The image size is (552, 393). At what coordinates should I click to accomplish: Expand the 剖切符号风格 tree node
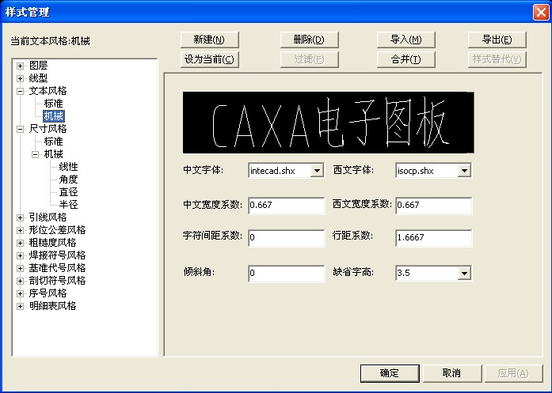click(20, 281)
